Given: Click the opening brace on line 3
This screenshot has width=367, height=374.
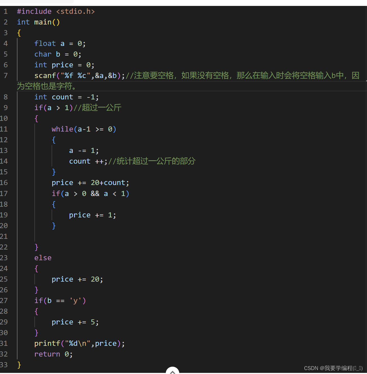Looking at the screenshot, I should pos(19,33).
